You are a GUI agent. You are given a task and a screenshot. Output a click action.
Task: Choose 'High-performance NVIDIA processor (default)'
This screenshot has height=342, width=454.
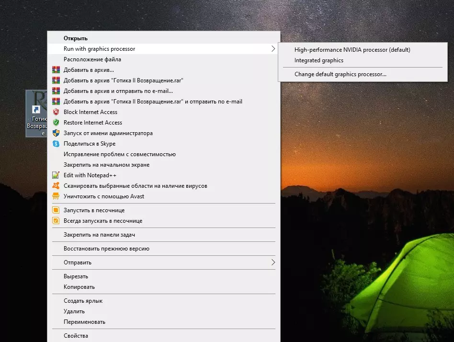363,49
